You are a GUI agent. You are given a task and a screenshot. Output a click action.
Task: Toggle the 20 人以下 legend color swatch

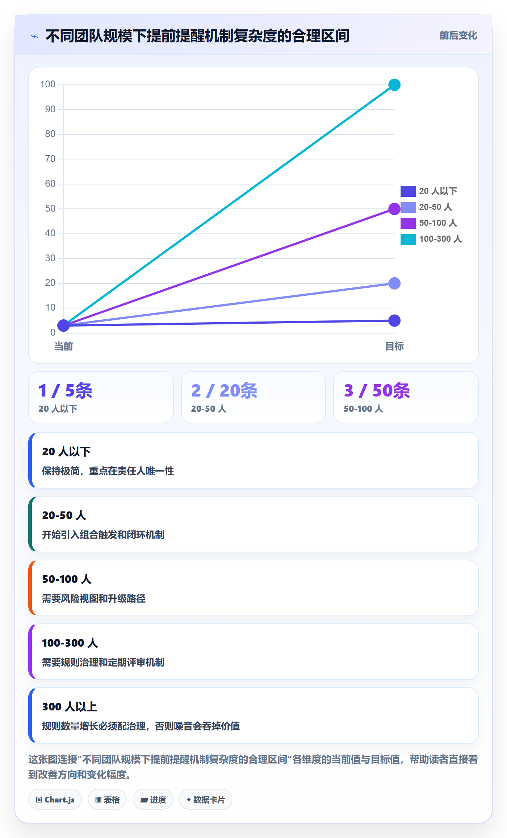coord(408,191)
